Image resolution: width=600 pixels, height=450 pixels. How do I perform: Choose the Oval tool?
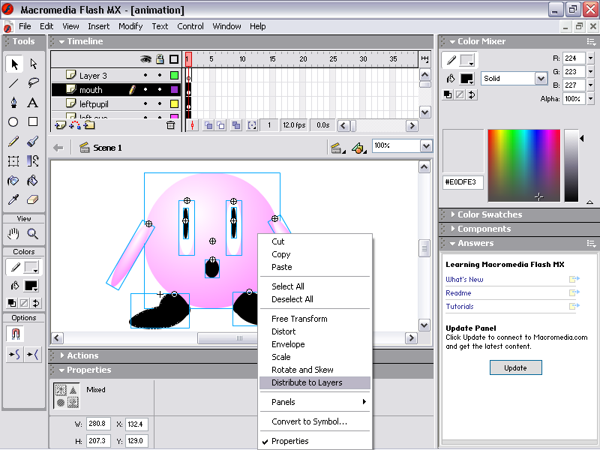[13, 122]
